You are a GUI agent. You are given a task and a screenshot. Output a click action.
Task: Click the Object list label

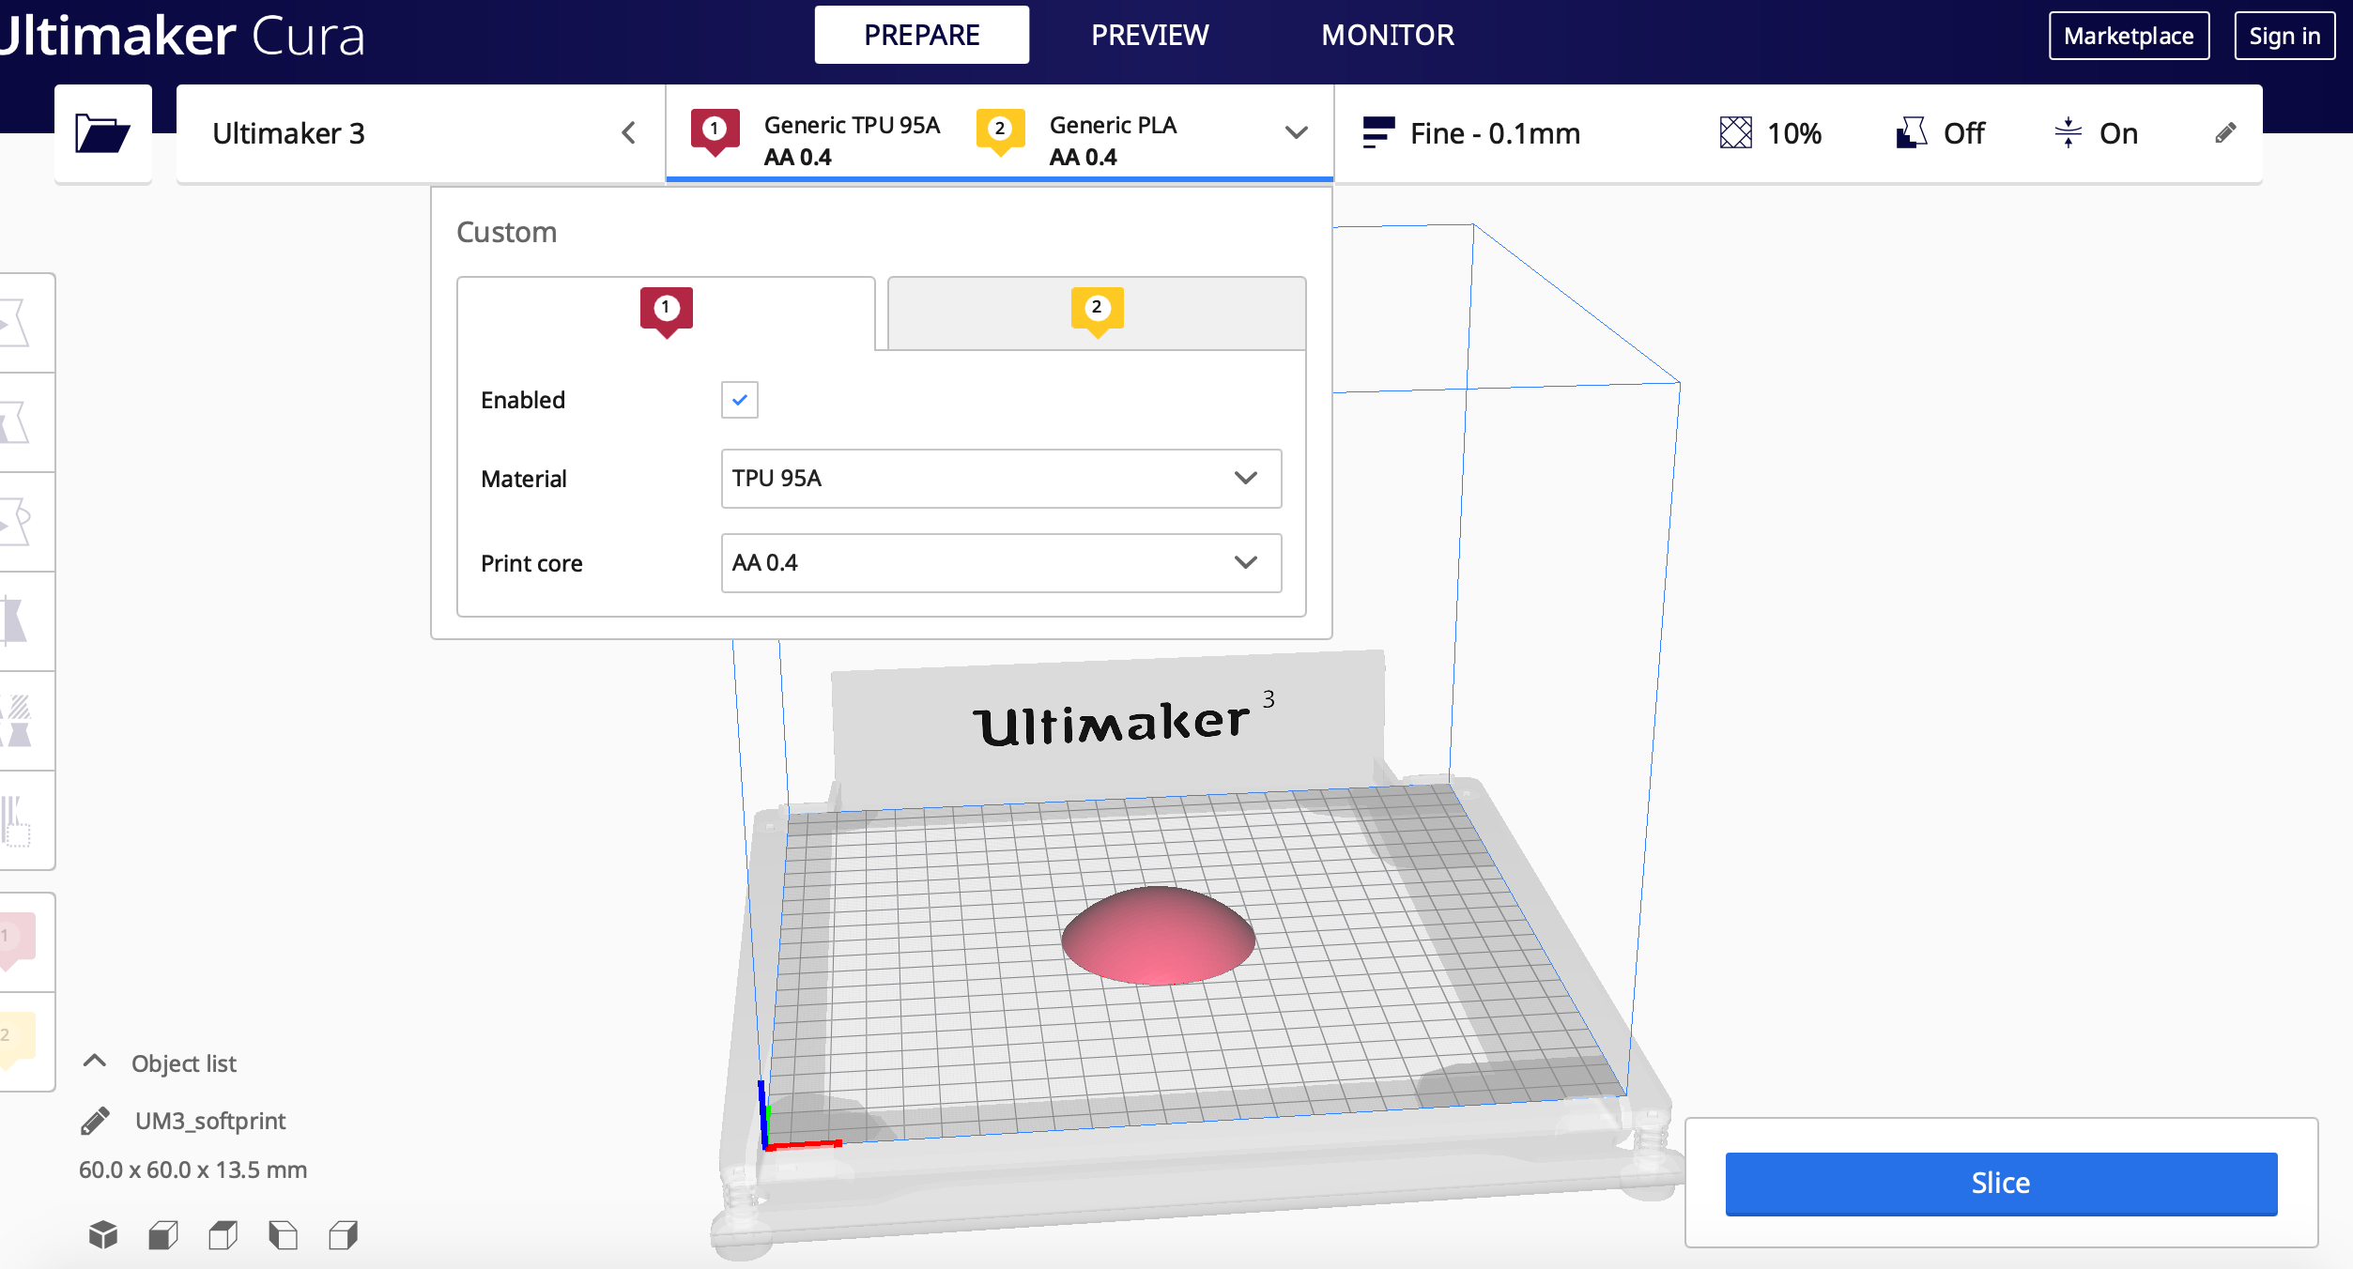pos(184,1063)
